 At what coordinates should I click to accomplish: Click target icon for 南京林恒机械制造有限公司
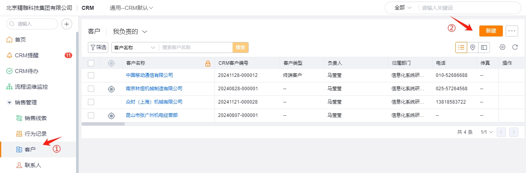click(111, 89)
